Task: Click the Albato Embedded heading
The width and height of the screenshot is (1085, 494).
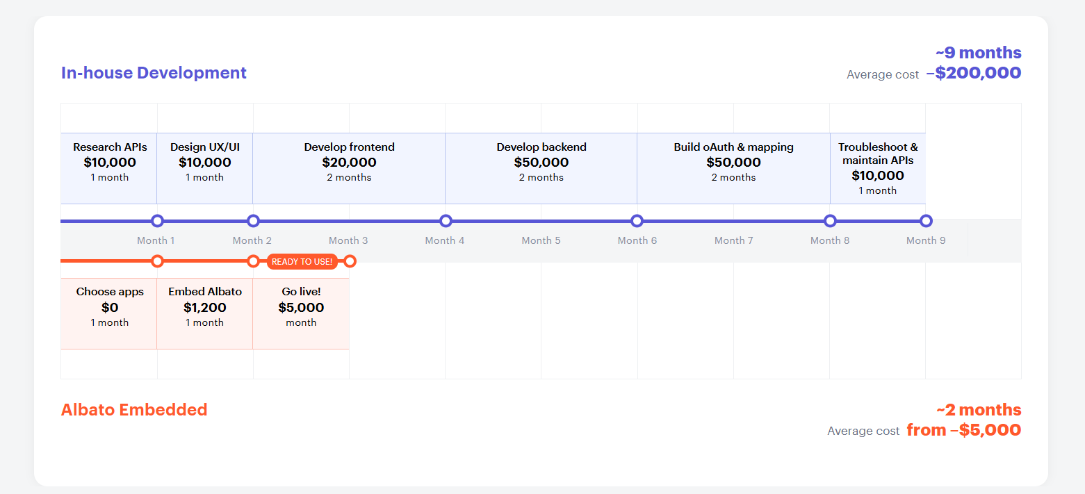Action: [134, 409]
